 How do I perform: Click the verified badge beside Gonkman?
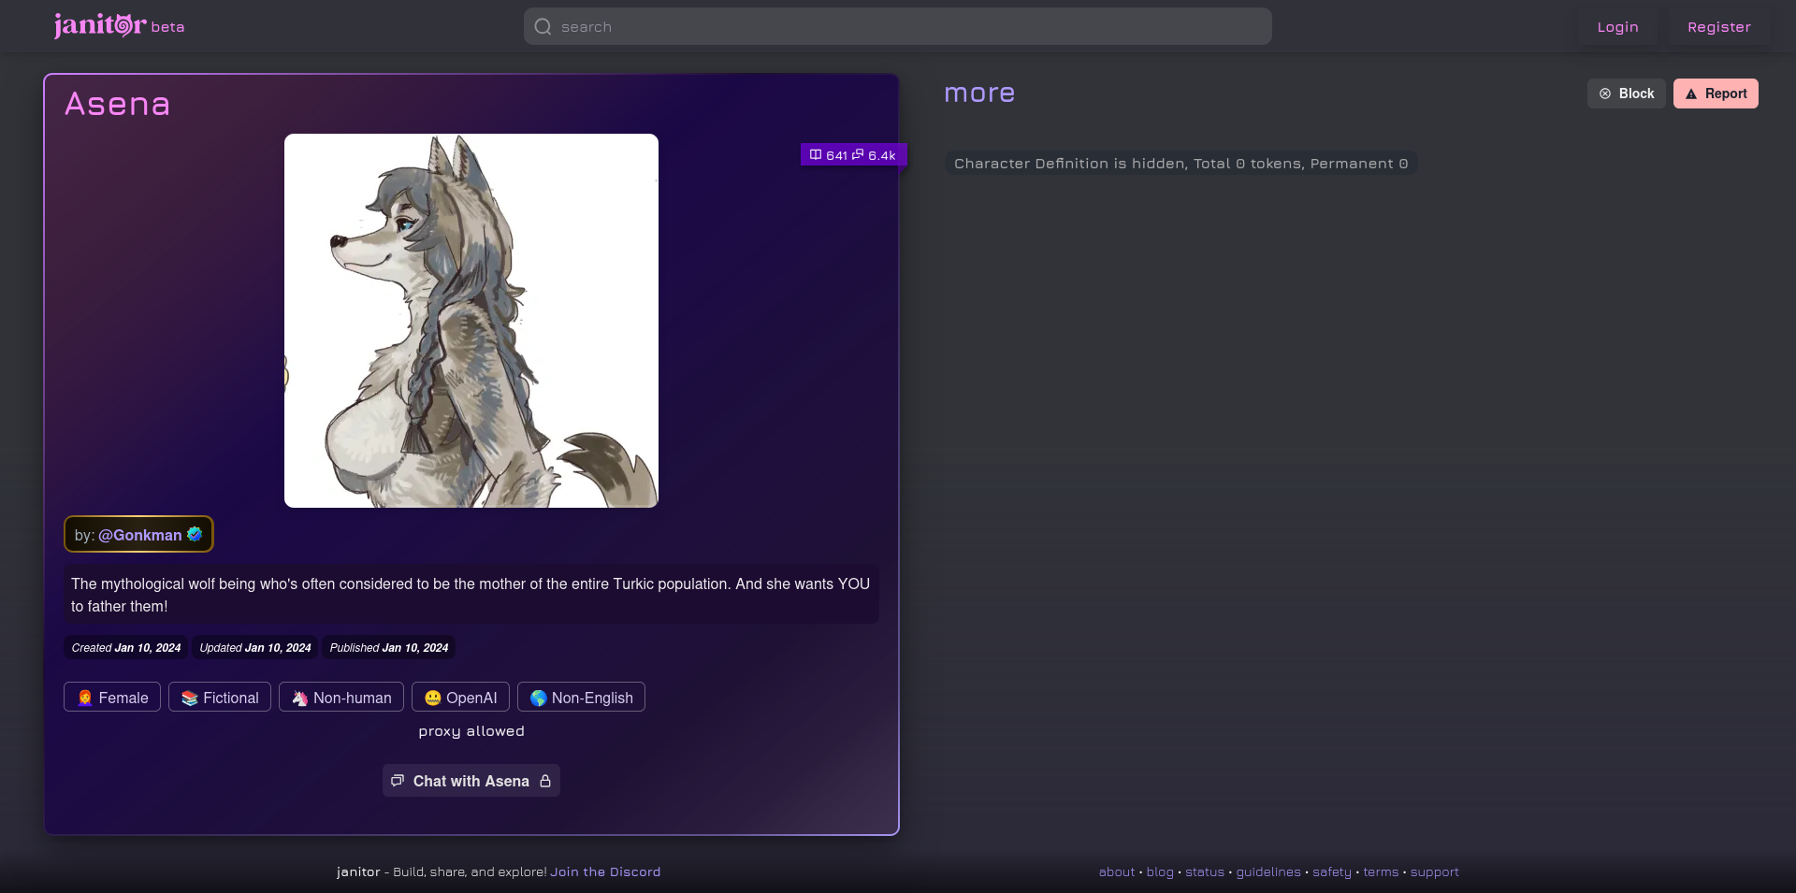195,534
